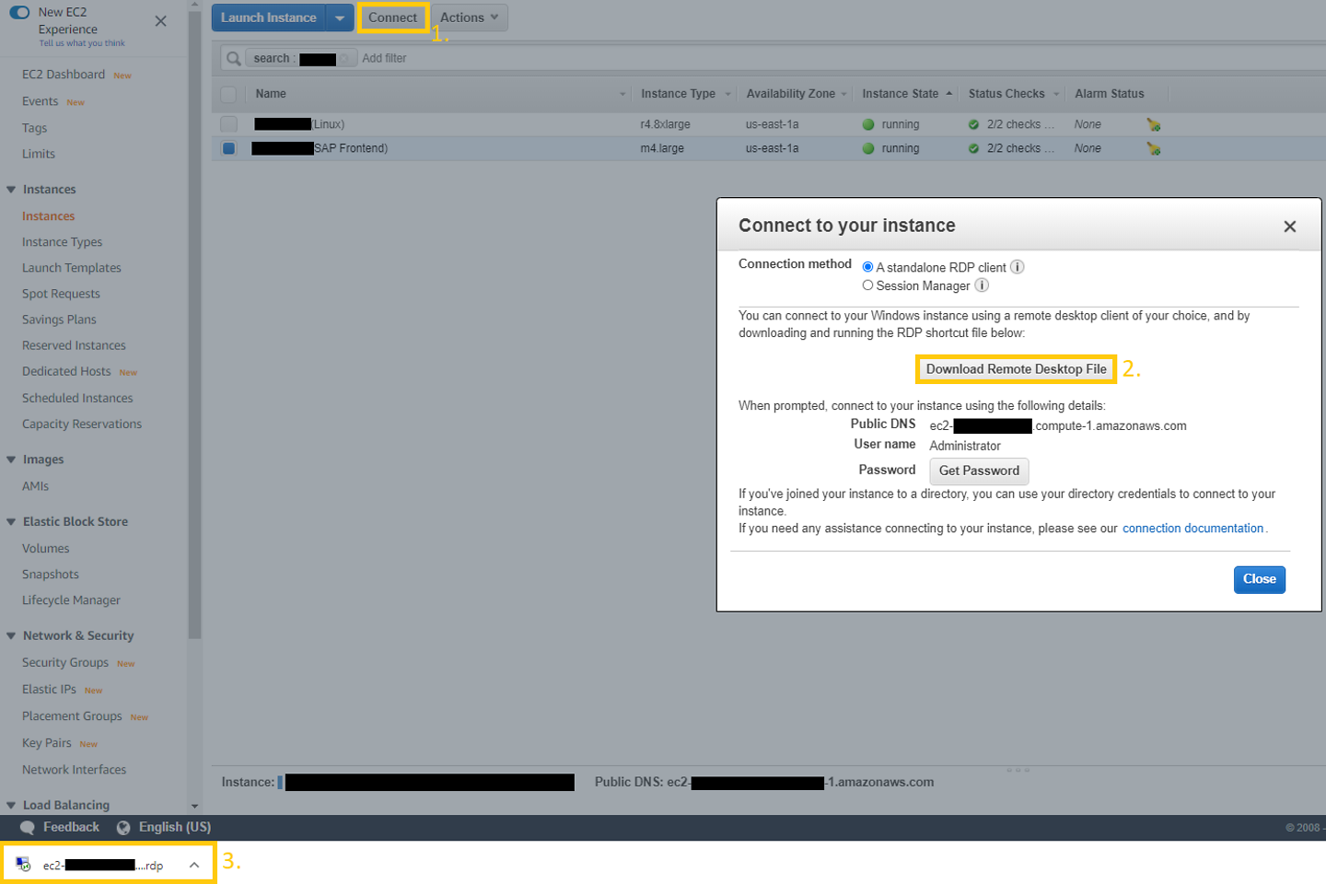Click Tell us what you think link
1326x884 pixels.
tap(82, 43)
